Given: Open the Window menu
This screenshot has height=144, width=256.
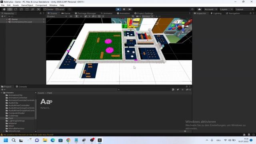Looking at the screenshot, I should tap(53, 5).
